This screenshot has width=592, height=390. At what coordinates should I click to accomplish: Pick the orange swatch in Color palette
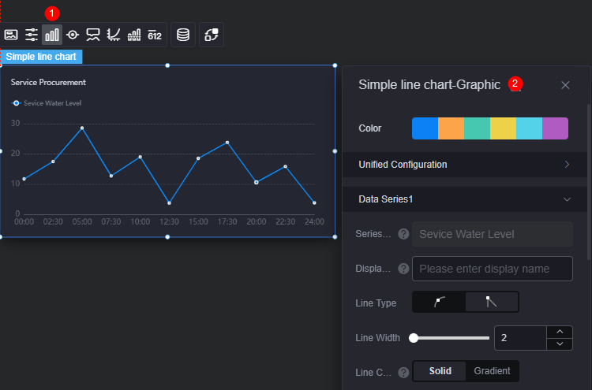451,128
